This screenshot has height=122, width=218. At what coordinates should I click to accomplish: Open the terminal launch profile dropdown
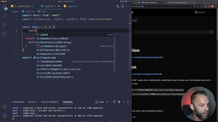[110, 102]
